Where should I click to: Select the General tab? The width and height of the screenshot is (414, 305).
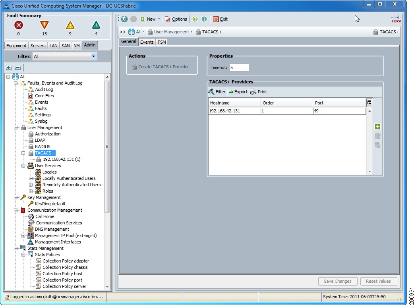point(129,41)
